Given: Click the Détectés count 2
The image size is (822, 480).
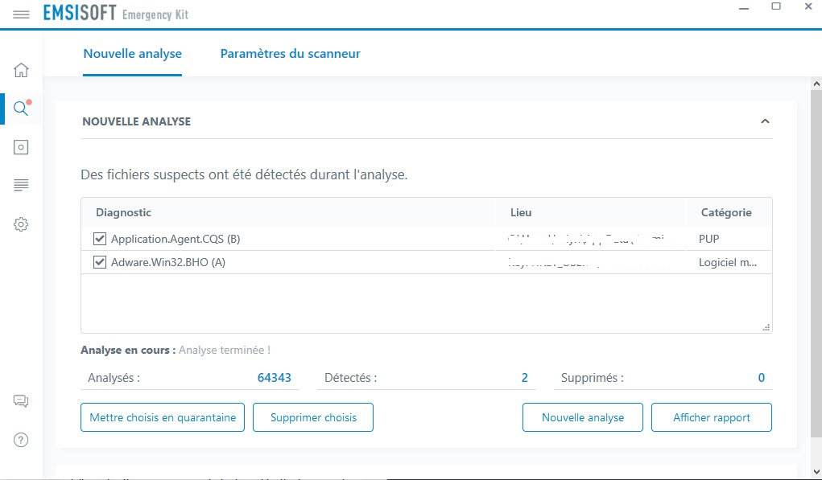Looking at the screenshot, I should pos(524,378).
